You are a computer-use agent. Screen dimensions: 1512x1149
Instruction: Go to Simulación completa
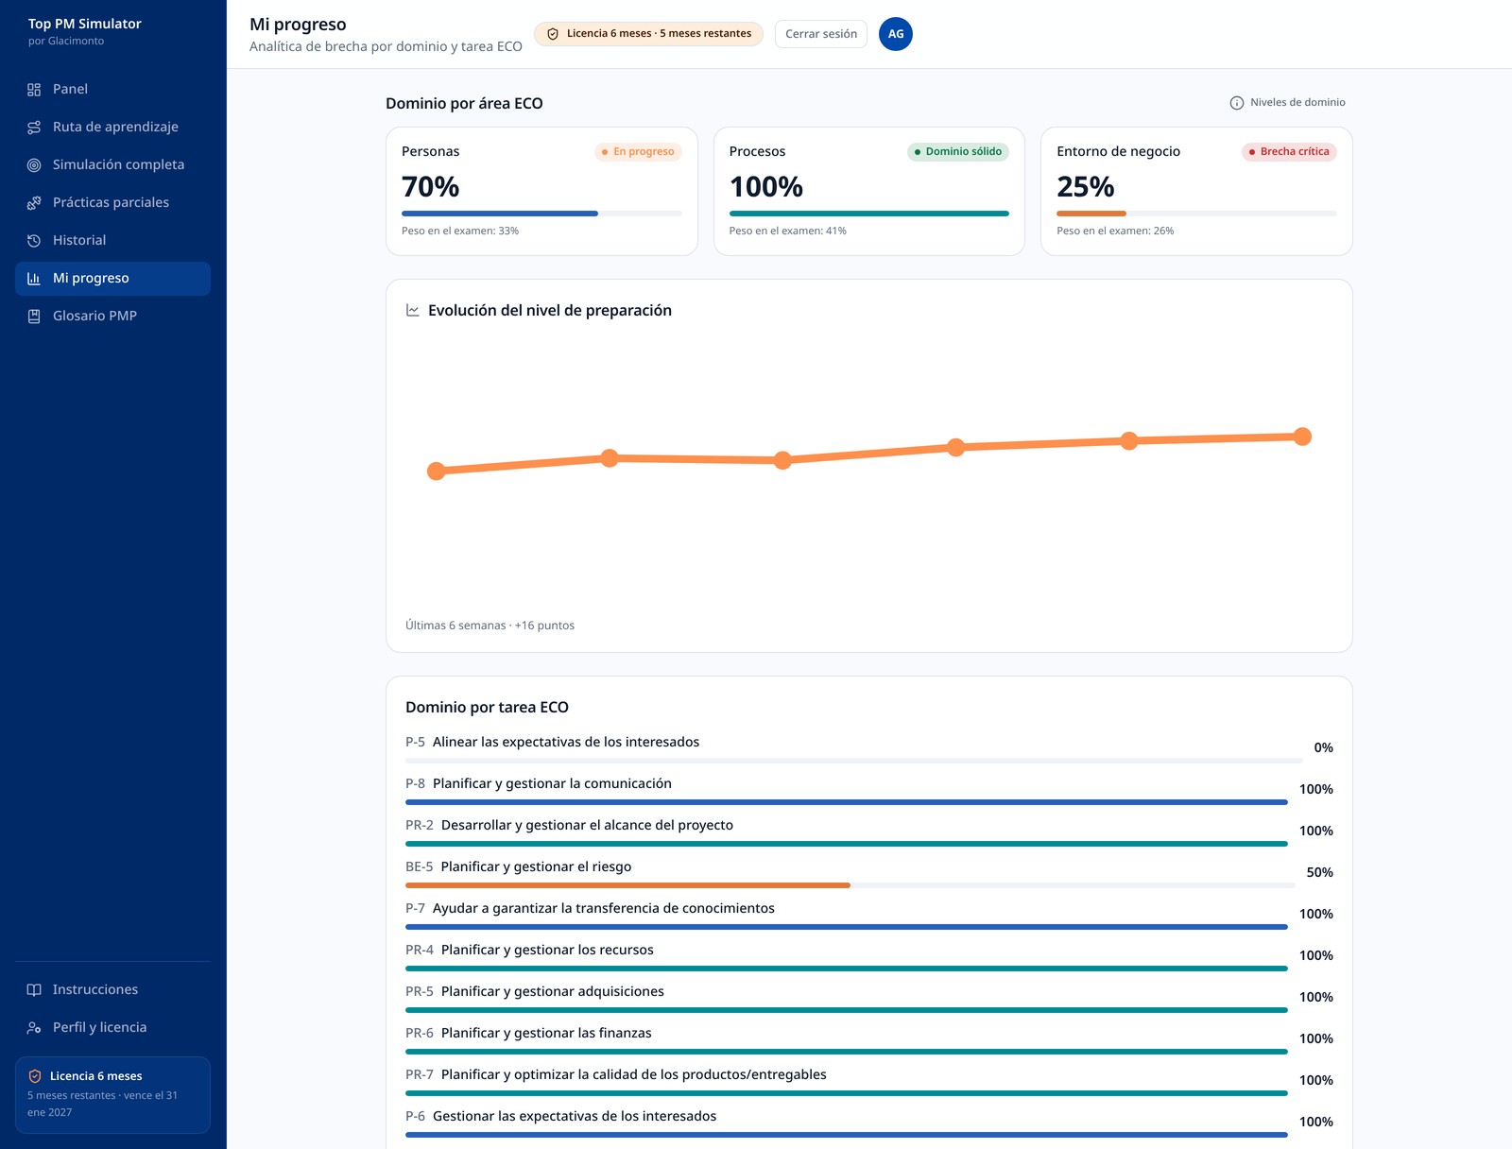pyautogui.click(x=112, y=165)
